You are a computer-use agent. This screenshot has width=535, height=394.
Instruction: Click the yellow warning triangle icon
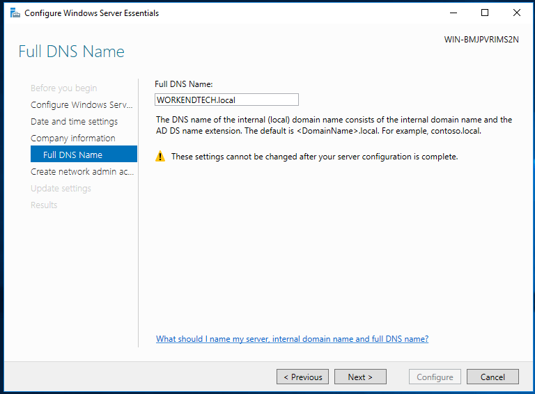coord(160,157)
